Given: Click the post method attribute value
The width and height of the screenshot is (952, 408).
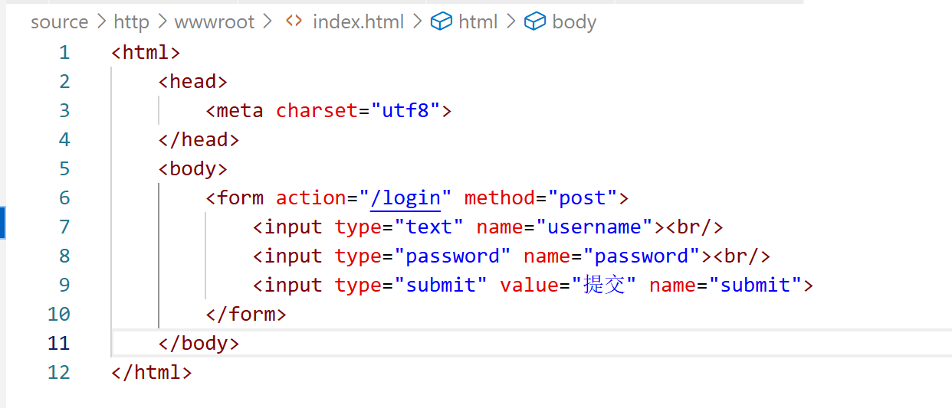Looking at the screenshot, I should click(x=583, y=197).
